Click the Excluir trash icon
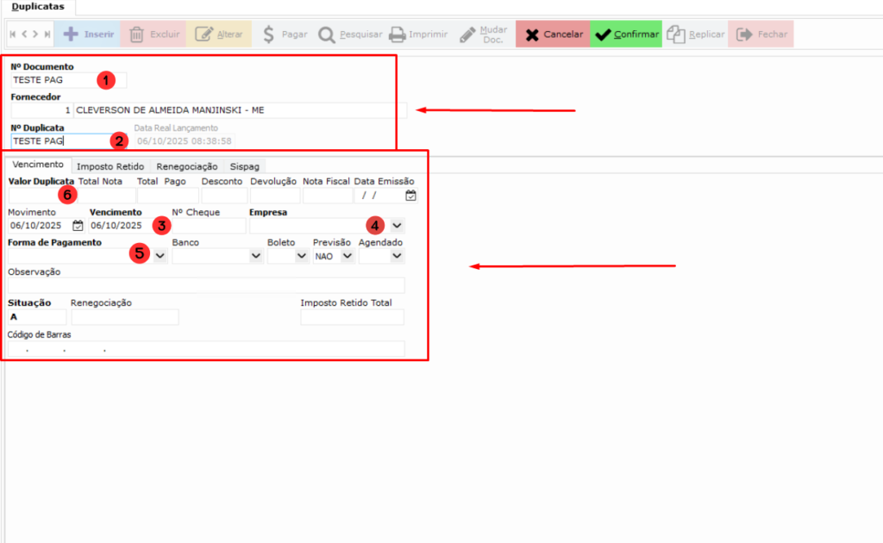This screenshot has height=543, width=883. (136, 34)
